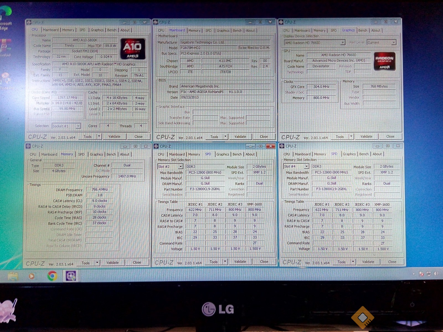Click the CPU-Z title icon in Mainboard window
The width and height of the screenshot is (443, 332).
(156, 22)
